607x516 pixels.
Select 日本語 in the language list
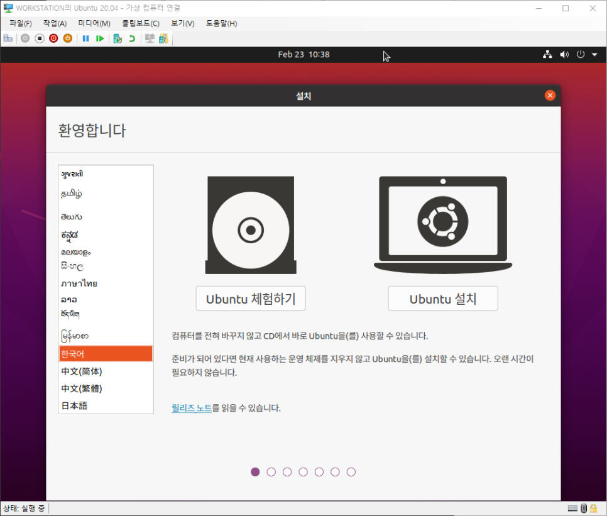[x=106, y=405]
